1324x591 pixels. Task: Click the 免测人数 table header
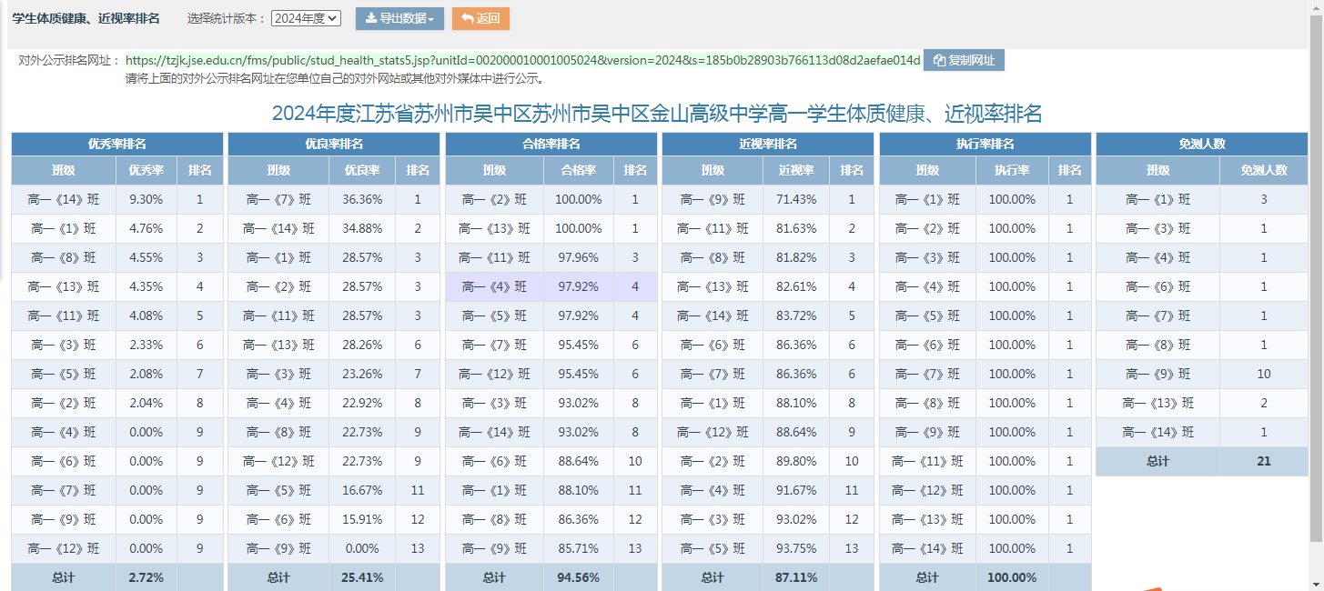coord(1201,144)
